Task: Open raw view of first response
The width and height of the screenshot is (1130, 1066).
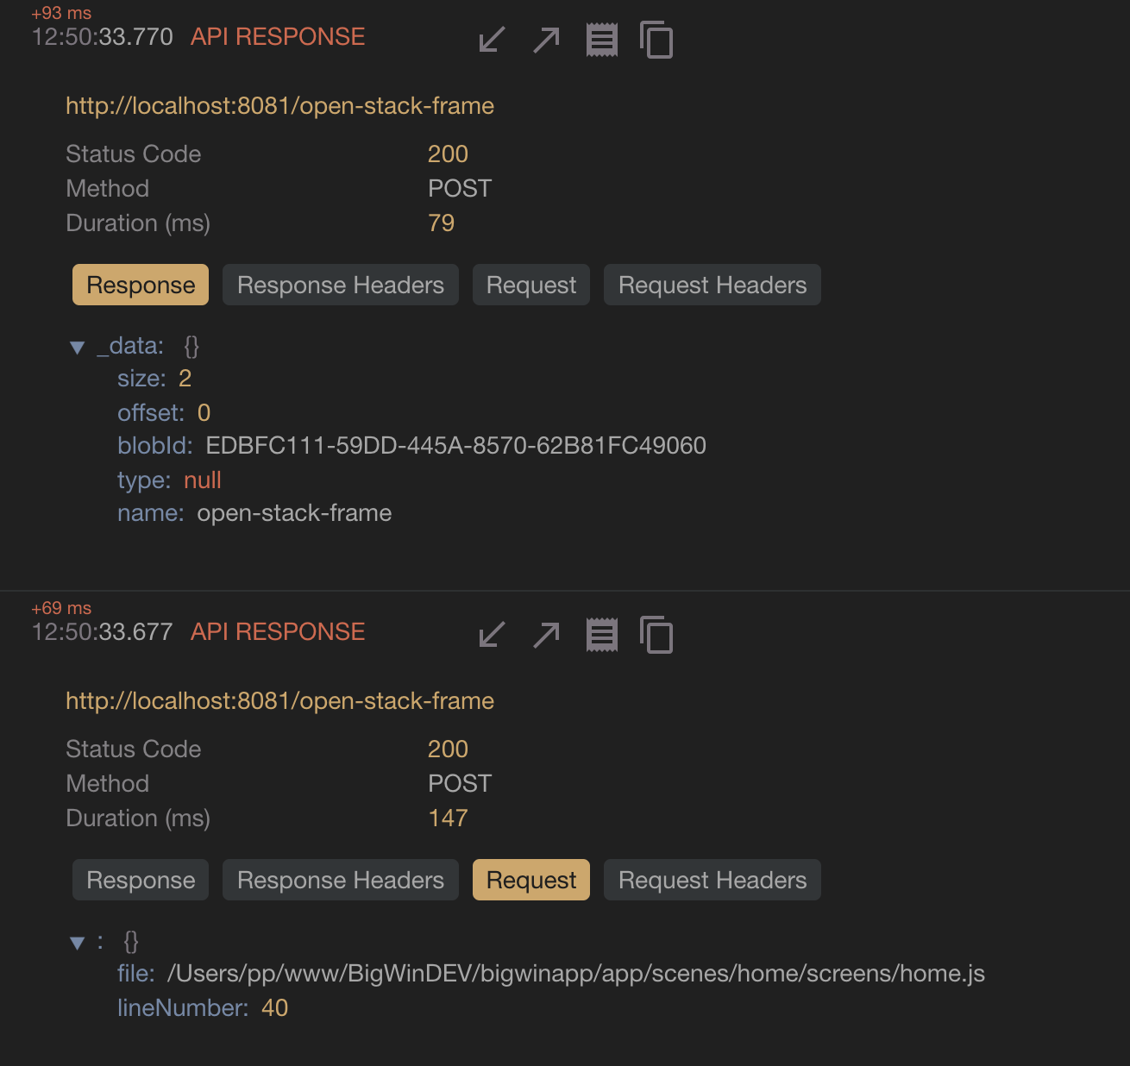Action: point(602,39)
